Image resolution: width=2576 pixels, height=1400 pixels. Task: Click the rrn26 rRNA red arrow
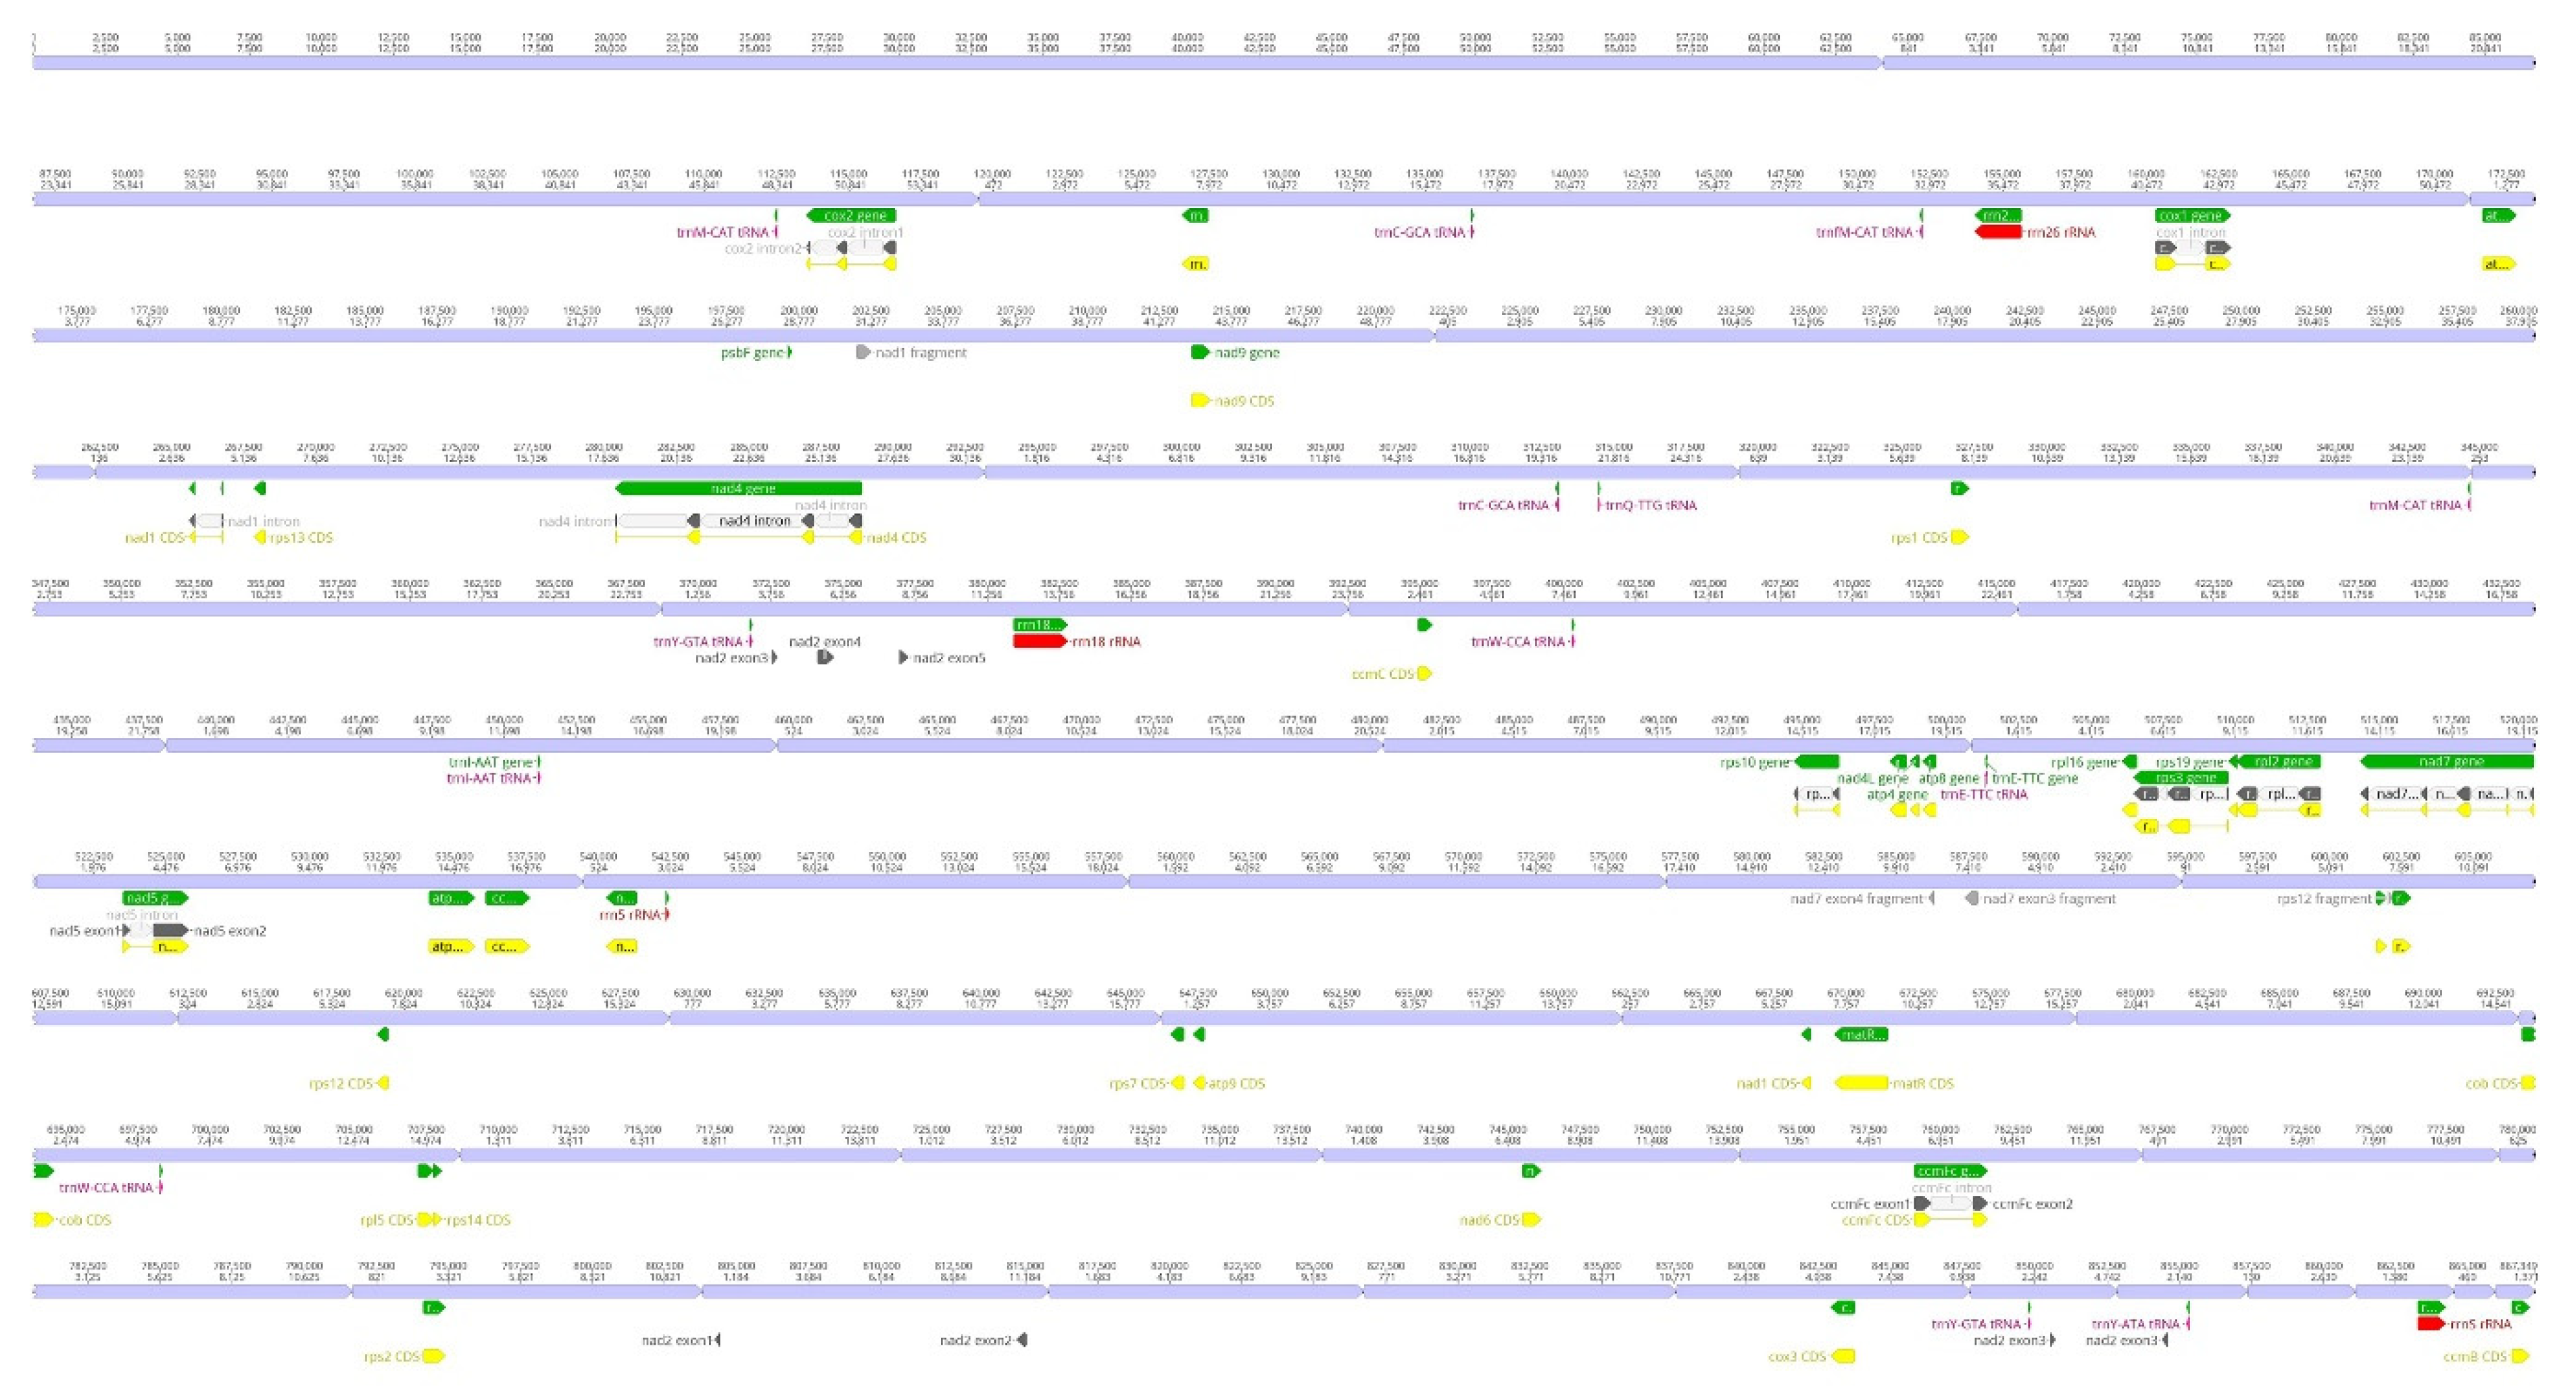(x=2000, y=232)
